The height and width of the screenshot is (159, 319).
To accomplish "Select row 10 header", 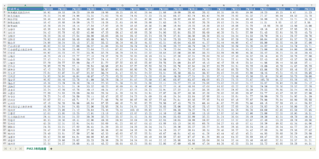I will pyautogui.click(x=5, y=39).
